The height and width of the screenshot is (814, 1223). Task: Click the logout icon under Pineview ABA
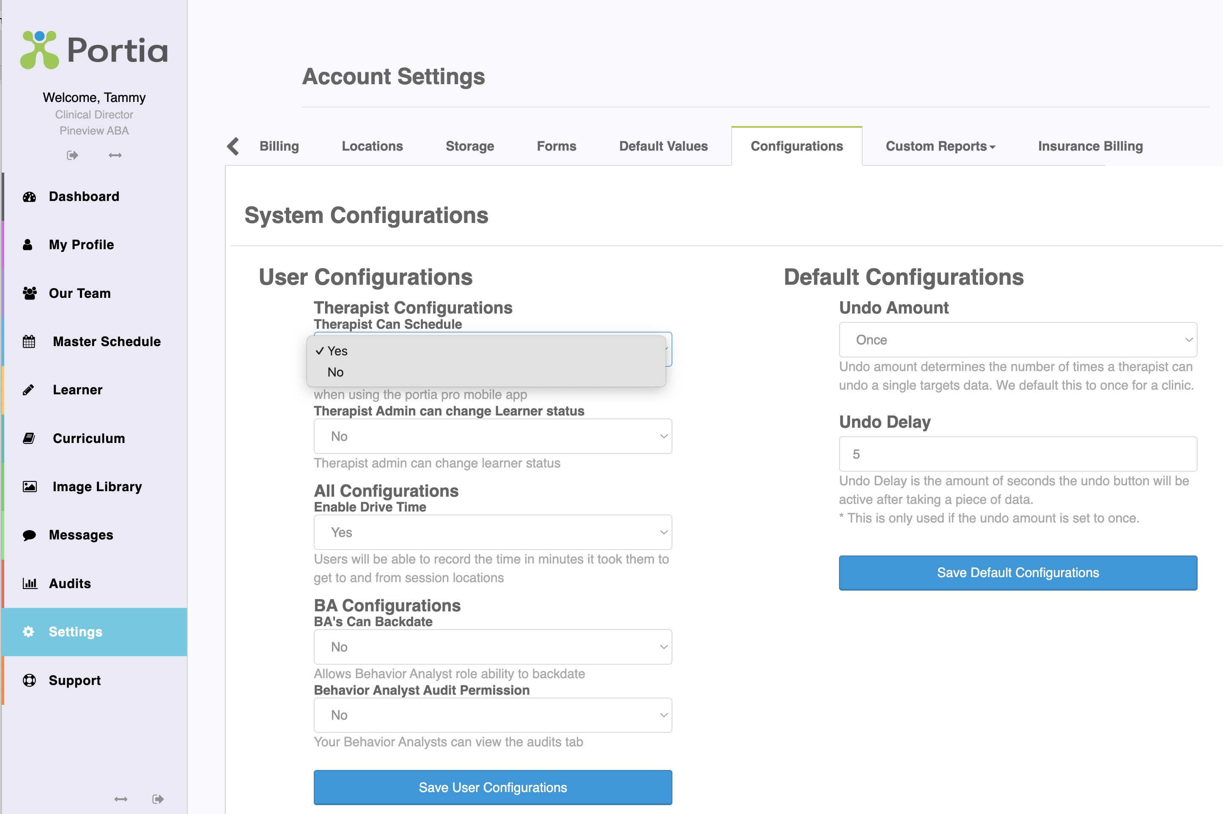click(x=73, y=155)
